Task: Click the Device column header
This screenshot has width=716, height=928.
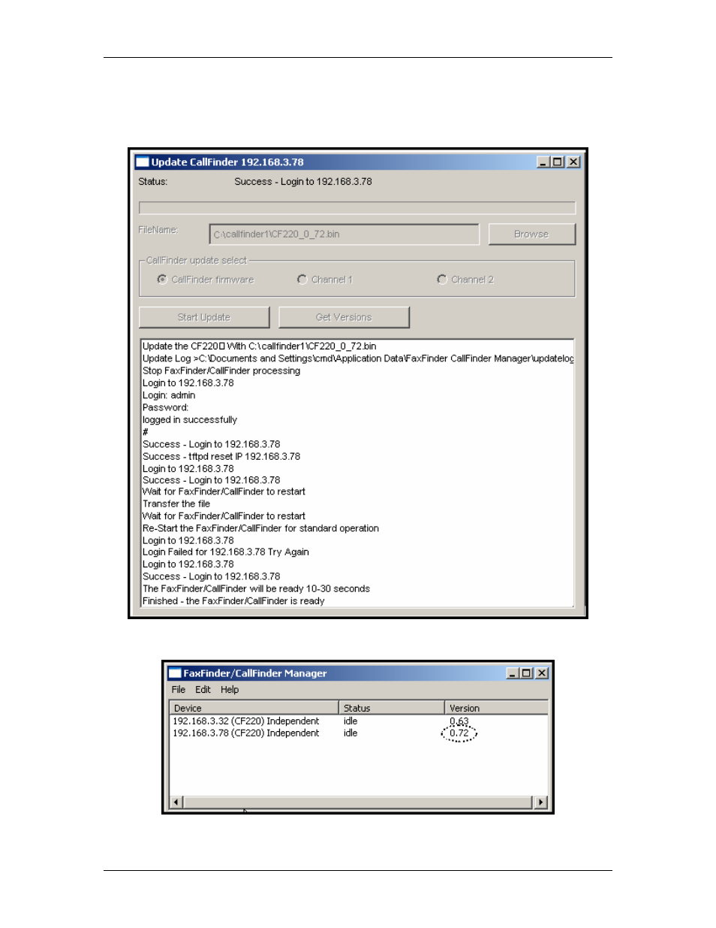Action: coord(254,708)
